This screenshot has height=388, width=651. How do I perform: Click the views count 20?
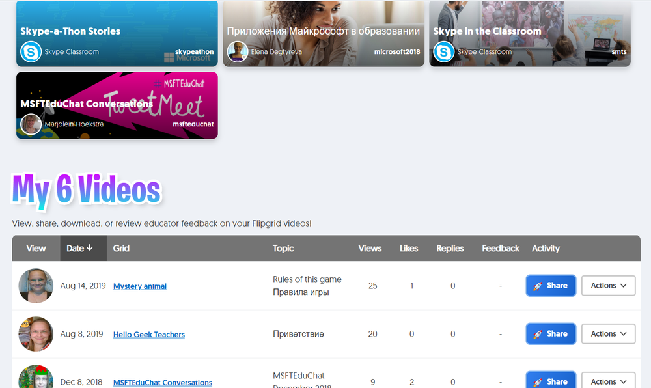tap(373, 334)
